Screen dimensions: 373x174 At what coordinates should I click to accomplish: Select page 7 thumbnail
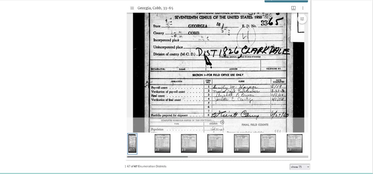295,143
